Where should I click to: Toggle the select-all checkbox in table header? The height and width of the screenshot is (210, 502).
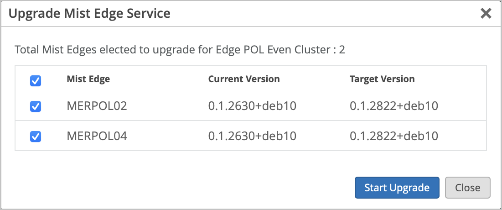pyautogui.click(x=36, y=81)
